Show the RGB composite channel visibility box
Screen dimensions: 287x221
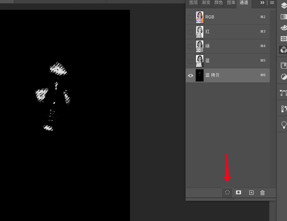click(x=190, y=17)
